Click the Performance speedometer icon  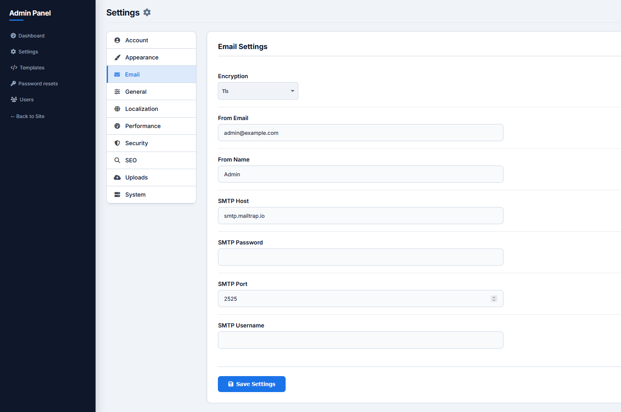117,126
